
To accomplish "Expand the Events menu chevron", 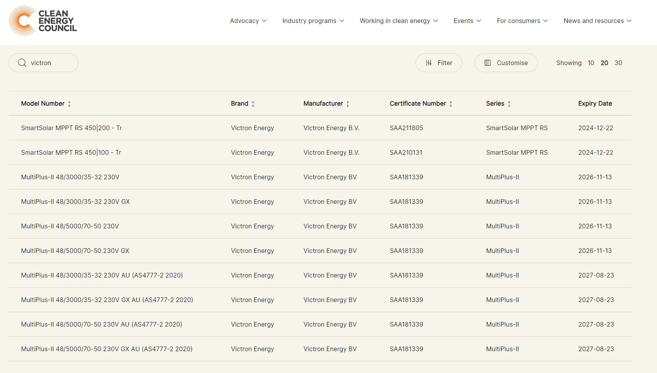I will (479, 21).
